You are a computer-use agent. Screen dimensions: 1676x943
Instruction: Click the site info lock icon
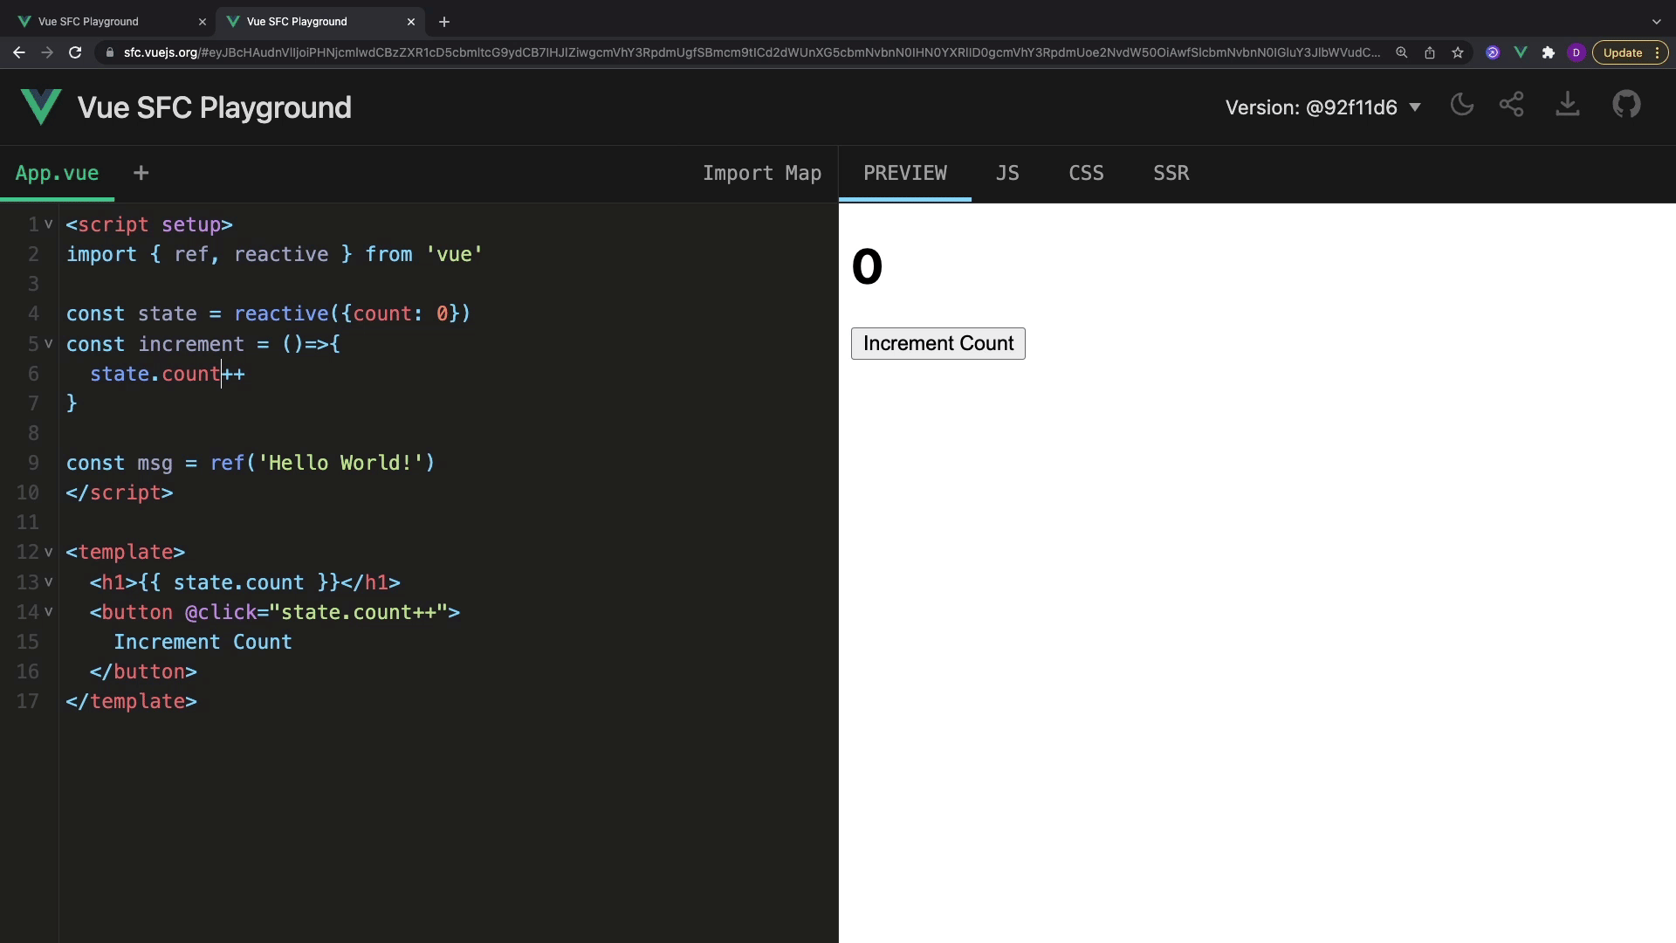[x=109, y=52]
